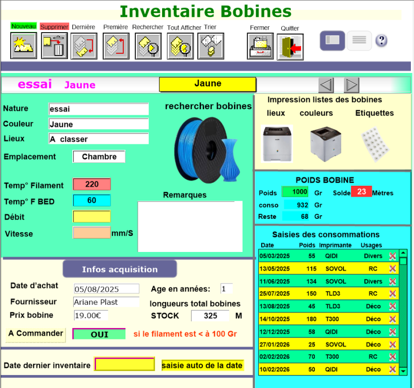Go to next bobine with right arrow
This screenshot has width=414, height=388.
click(352, 85)
